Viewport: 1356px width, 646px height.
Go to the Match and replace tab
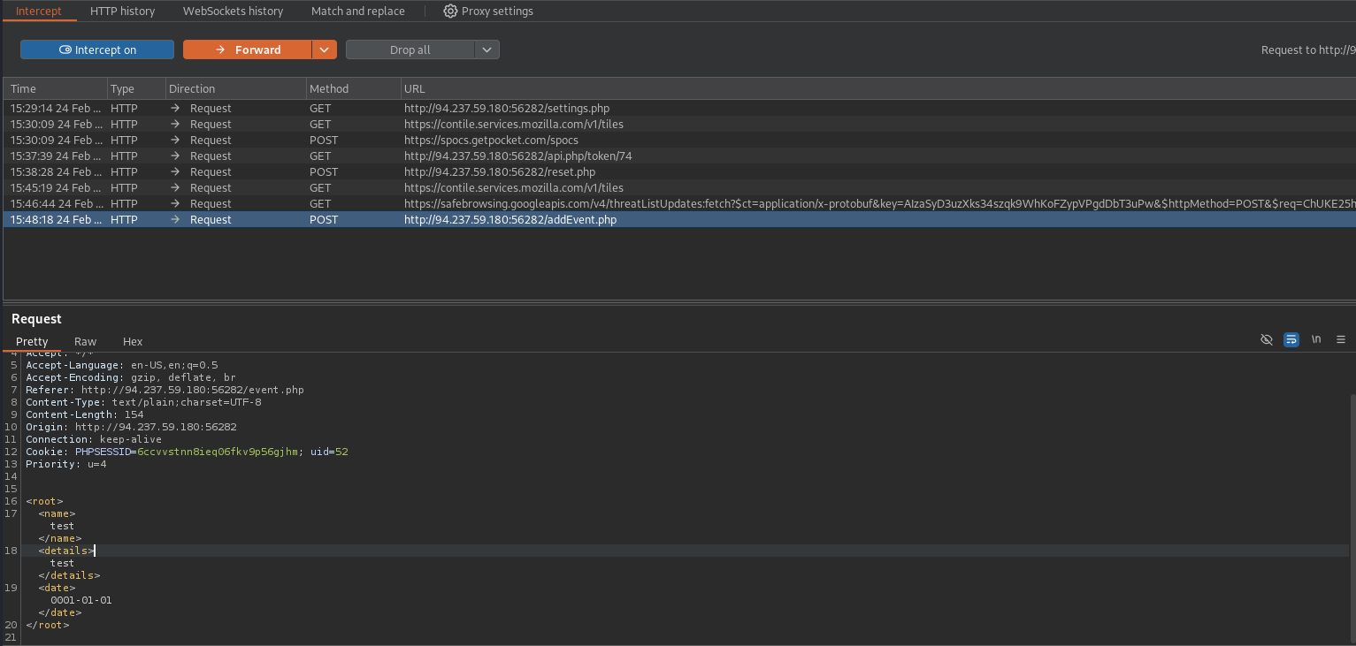pyautogui.click(x=357, y=11)
